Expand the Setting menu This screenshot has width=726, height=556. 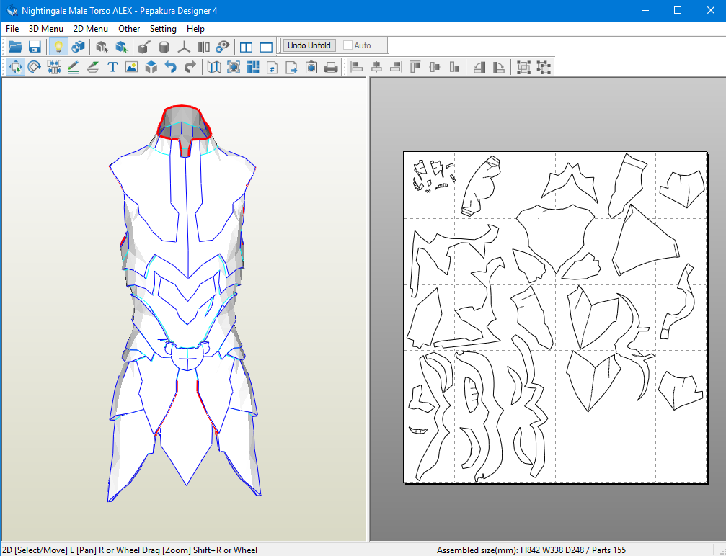(163, 29)
